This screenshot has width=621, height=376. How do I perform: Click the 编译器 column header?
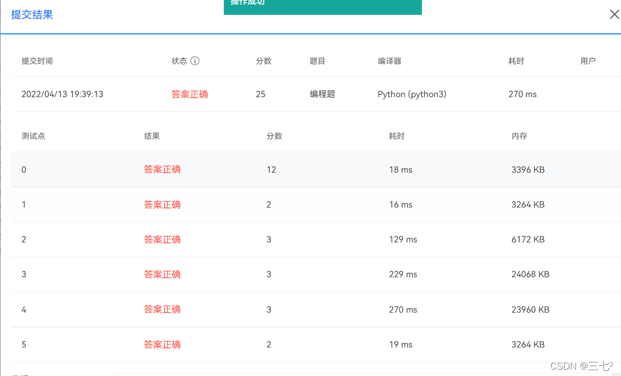pyautogui.click(x=389, y=61)
